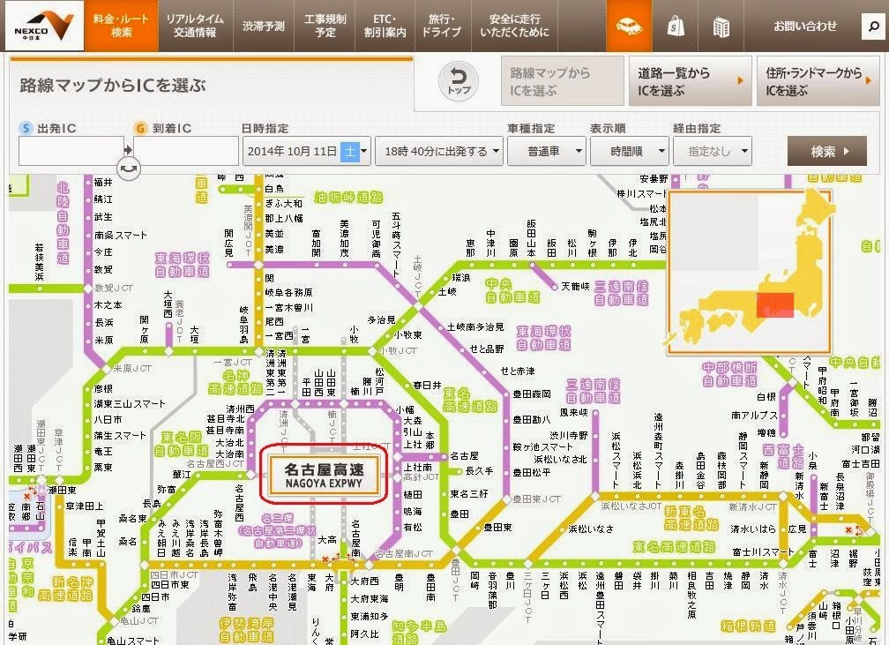
Task: Open the shopping bag icon
Action: click(676, 26)
